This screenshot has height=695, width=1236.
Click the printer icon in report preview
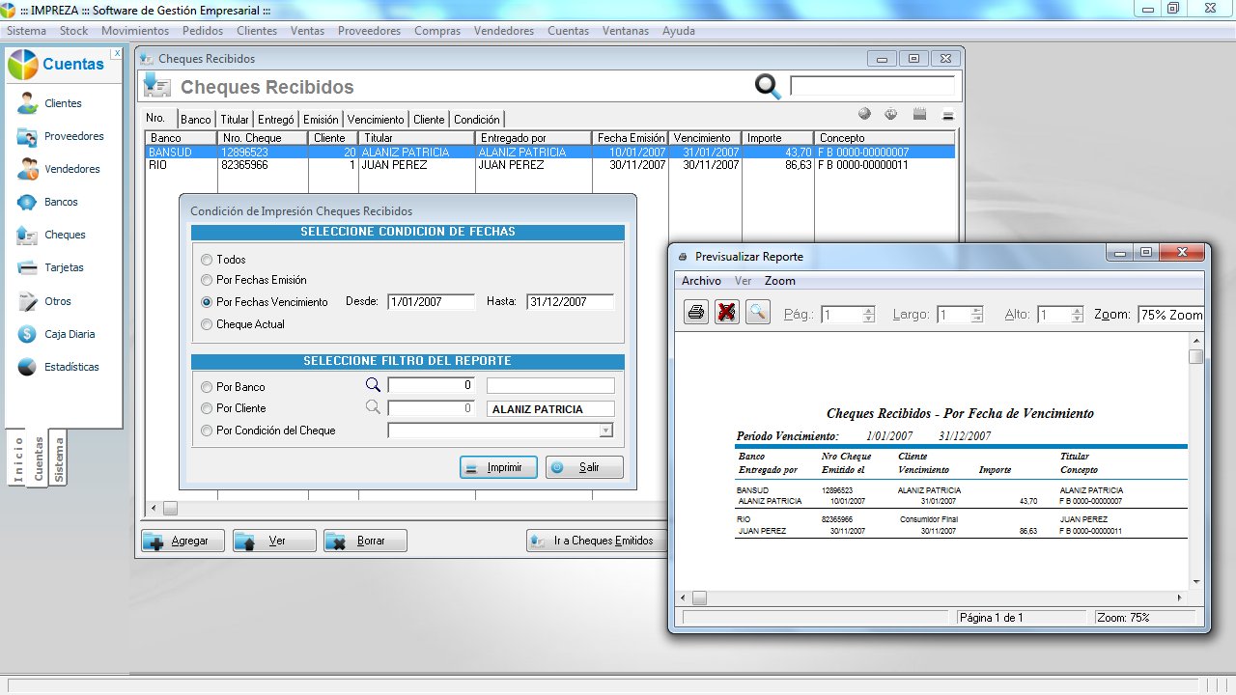(x=696, y=313)
